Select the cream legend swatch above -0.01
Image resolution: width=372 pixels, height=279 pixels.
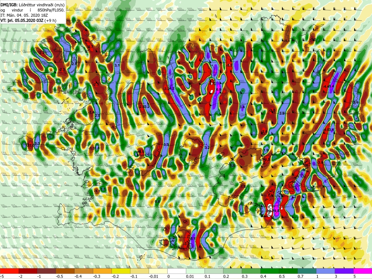click(158, 271)
